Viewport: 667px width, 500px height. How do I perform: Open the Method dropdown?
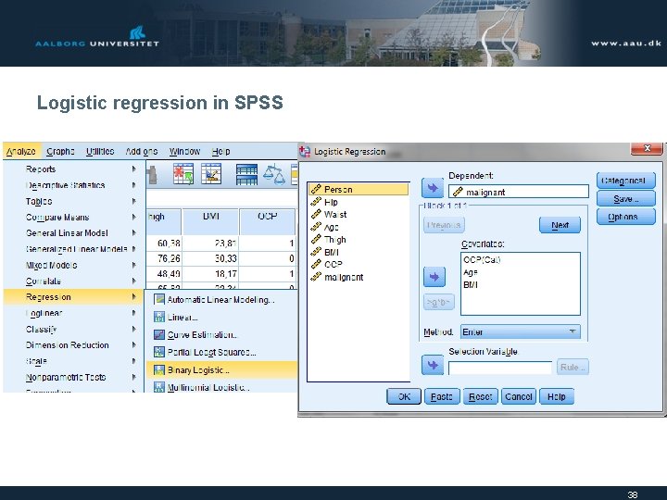click(521, 331)
